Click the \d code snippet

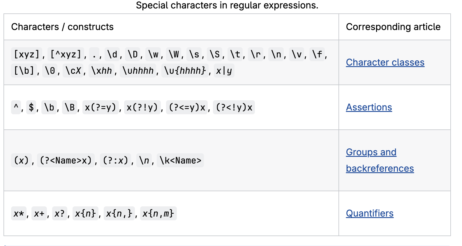point(112,54)
